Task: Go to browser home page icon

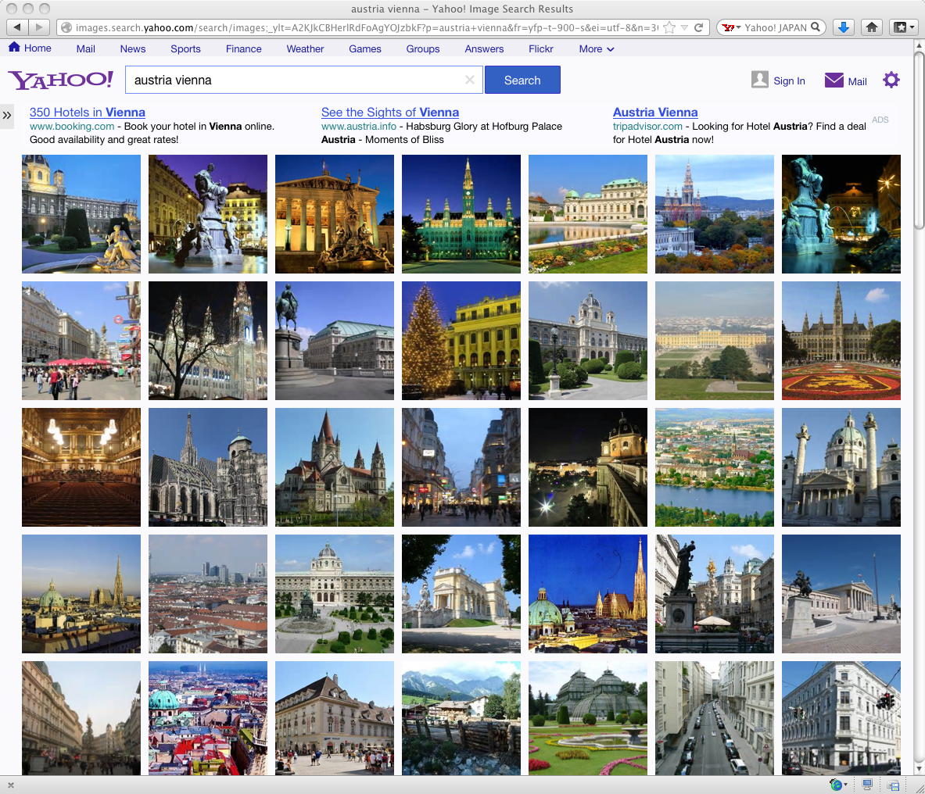Action: 872,27
